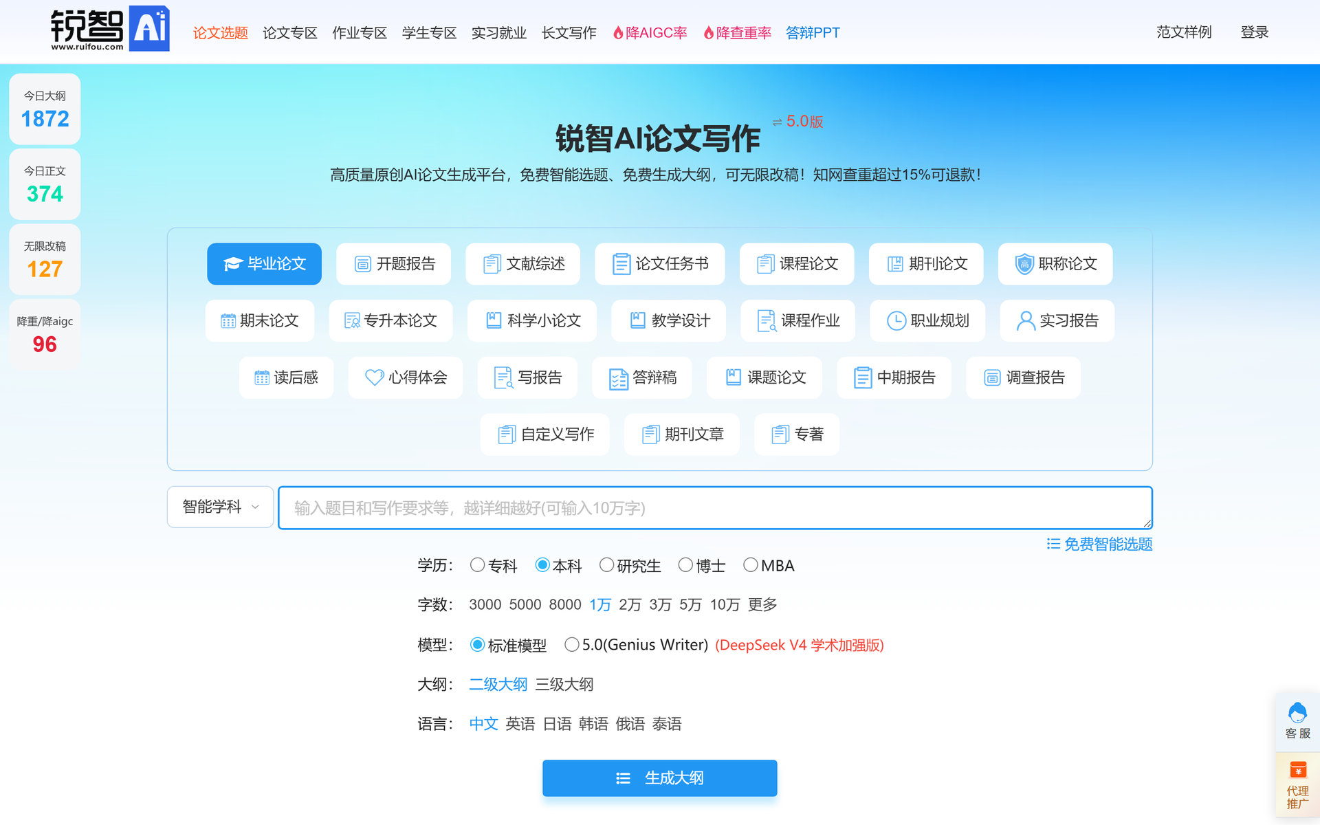
Task: Click the 专升本论文 certificate icon
Action: click(x=352, y=321)
